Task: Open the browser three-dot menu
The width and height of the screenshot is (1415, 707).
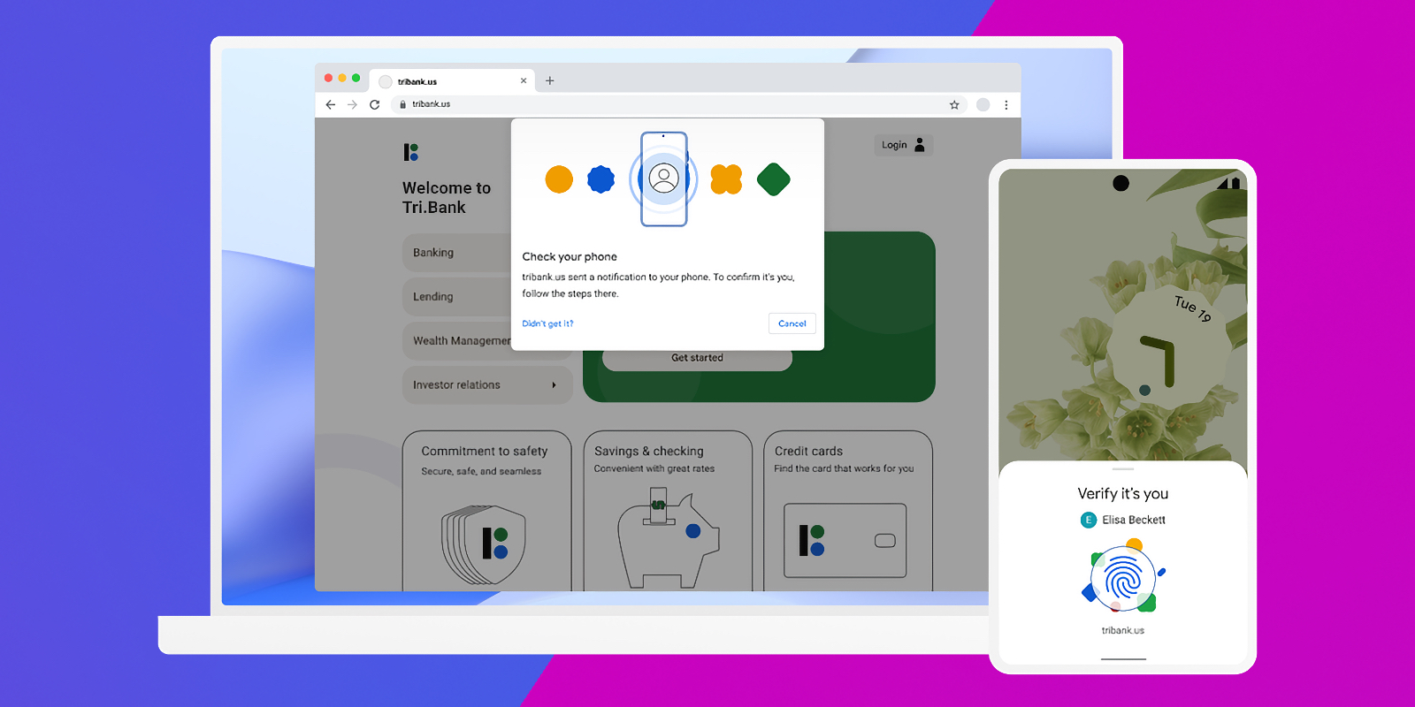Action: pyautogui.click(x=1006, y=104)
